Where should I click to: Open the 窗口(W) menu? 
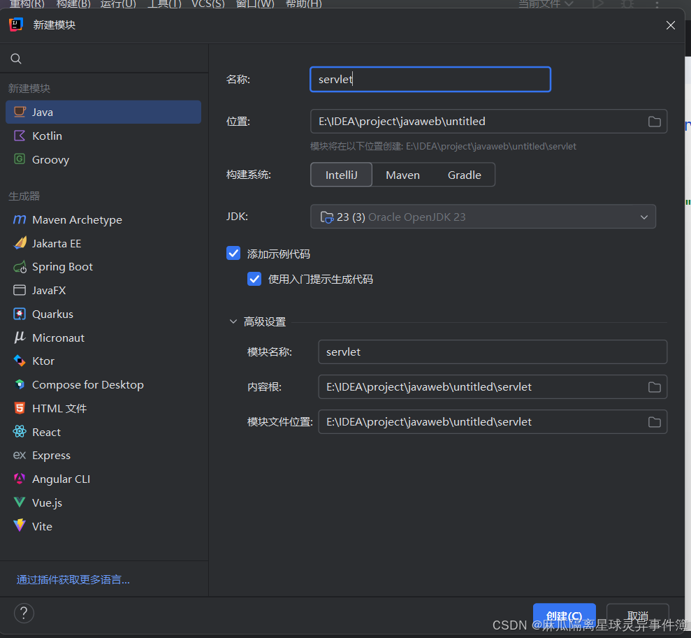coord(255,4)
